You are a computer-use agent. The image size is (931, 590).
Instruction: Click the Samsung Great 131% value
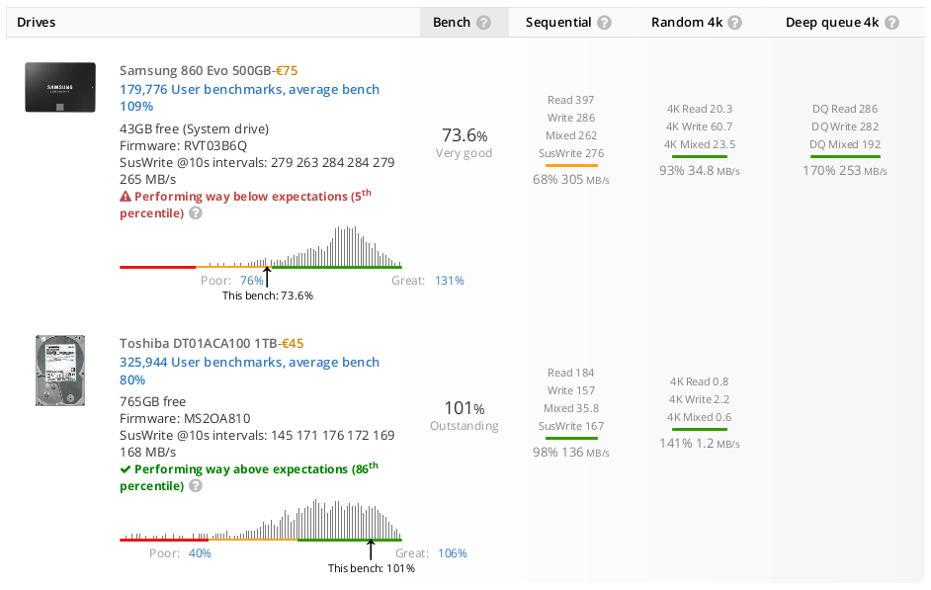pos(450,280)
